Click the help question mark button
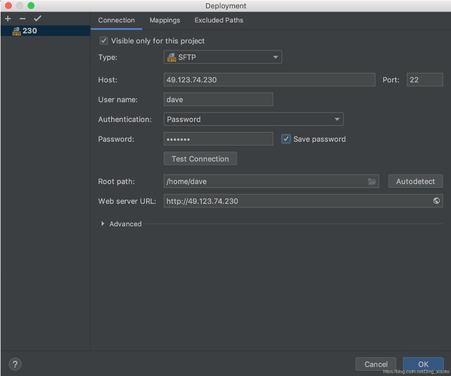This screenshot has width=451, height=376. [15, 363]
